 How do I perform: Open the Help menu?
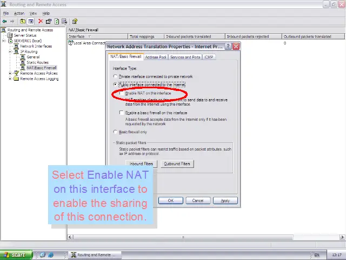(x=46, y=13)
